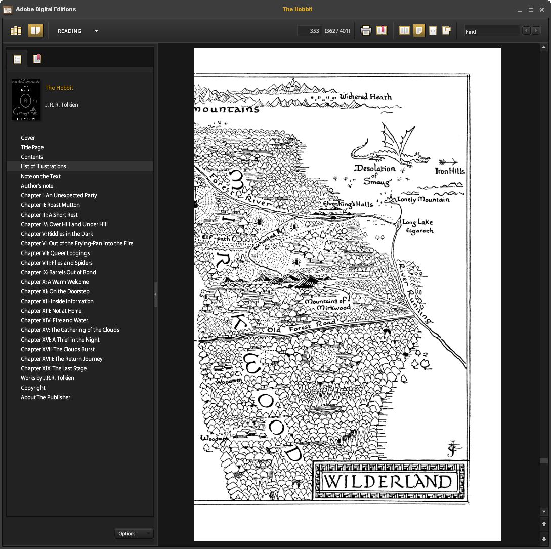Click the Reading view book icon
551x549 pixels.
point(35,31)
